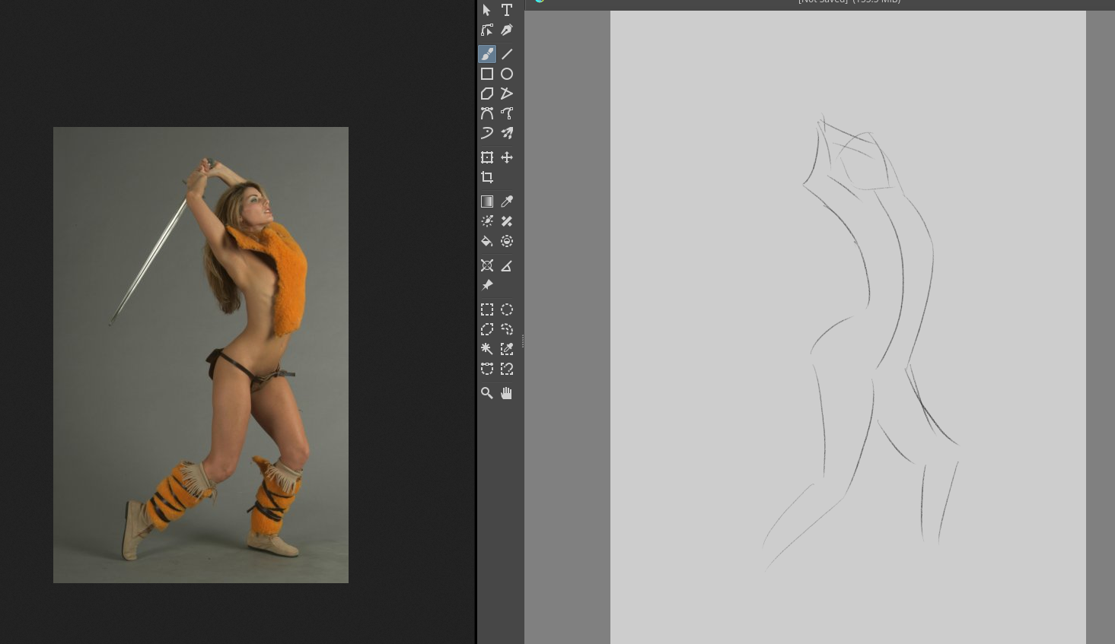The image size is (1115, 644).
Task: Activate the Freehand Brush tool
Action: click(487, 54)
